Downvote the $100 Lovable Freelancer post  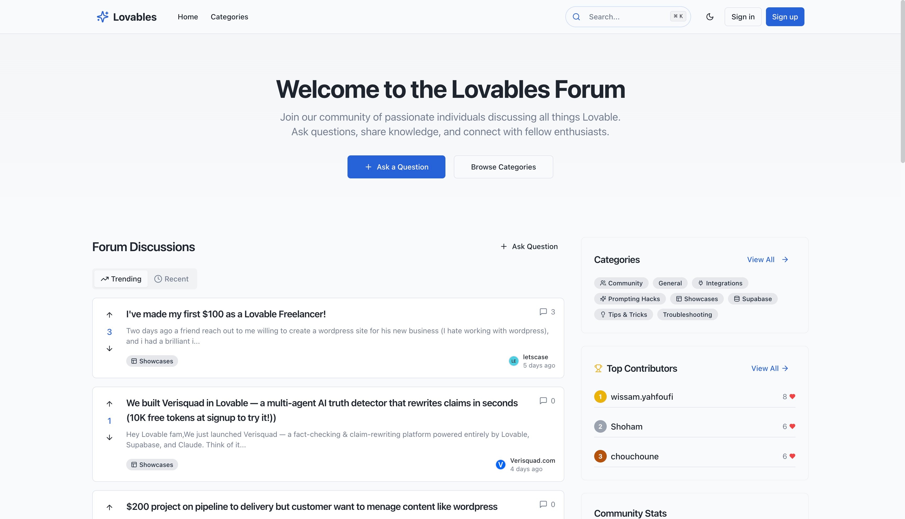click(109, 349)
